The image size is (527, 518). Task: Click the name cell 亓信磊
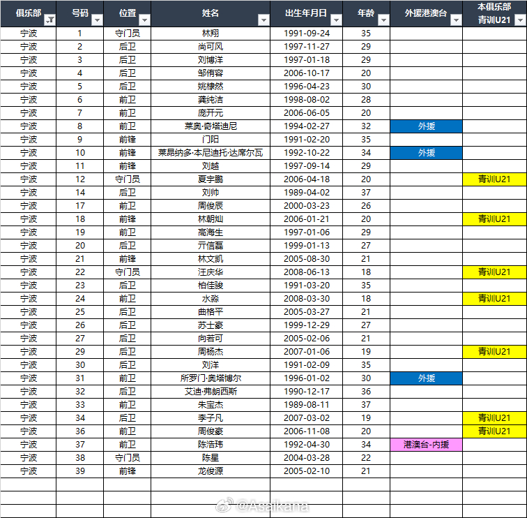211,246
